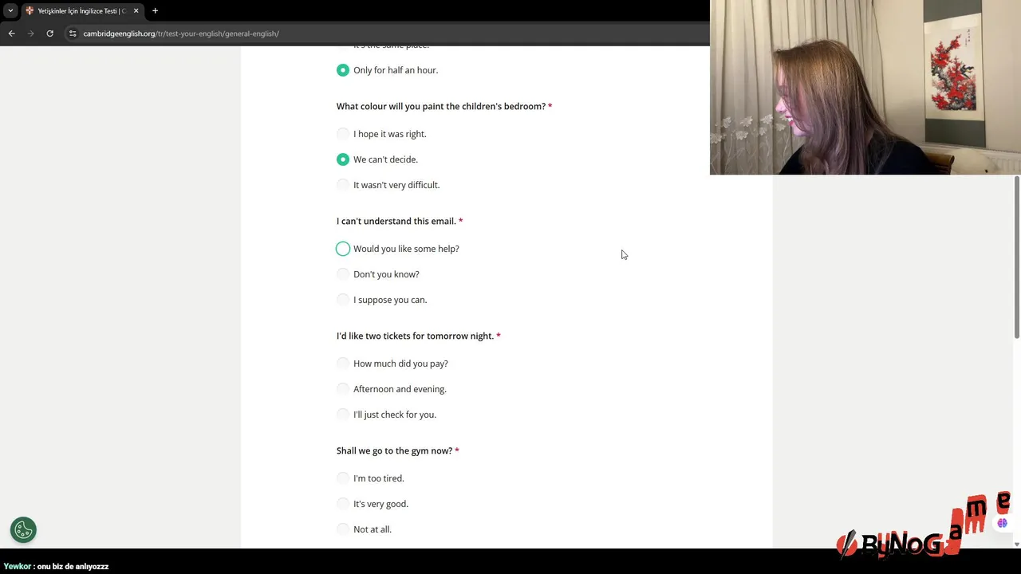Click the page vertical scrollbar thumb

point(1016,257)
